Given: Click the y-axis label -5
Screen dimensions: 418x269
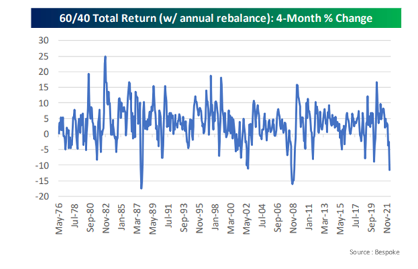Looking at the screenshot, I should (45, 150).
